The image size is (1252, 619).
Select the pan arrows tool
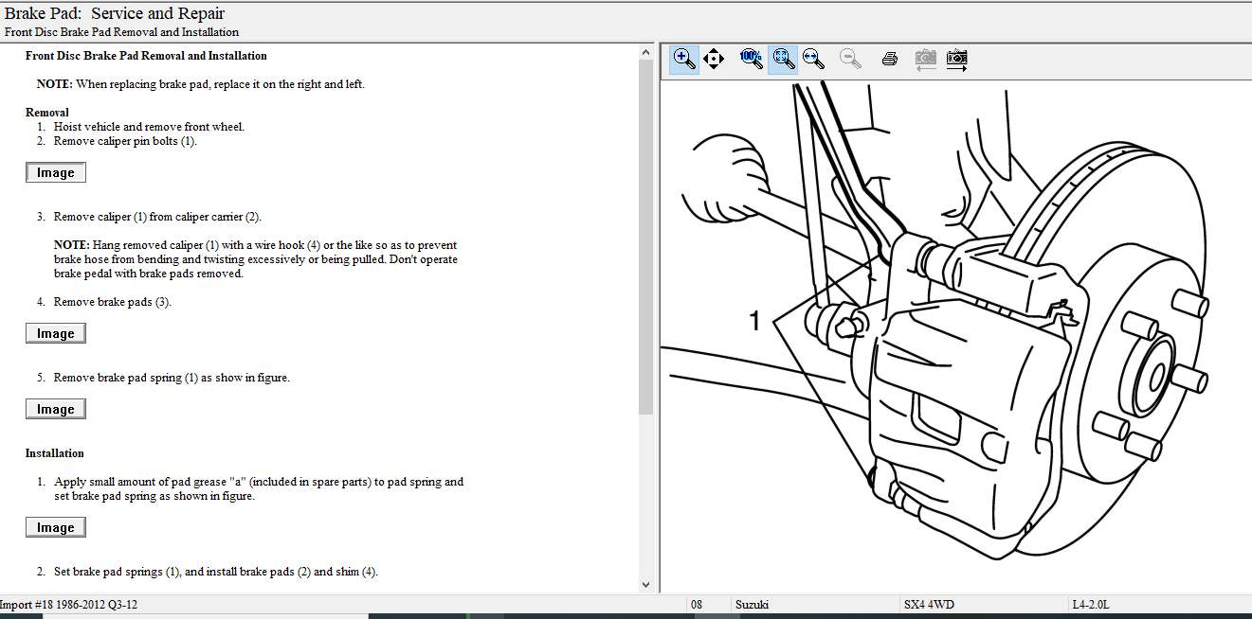[x=715, y=60]
